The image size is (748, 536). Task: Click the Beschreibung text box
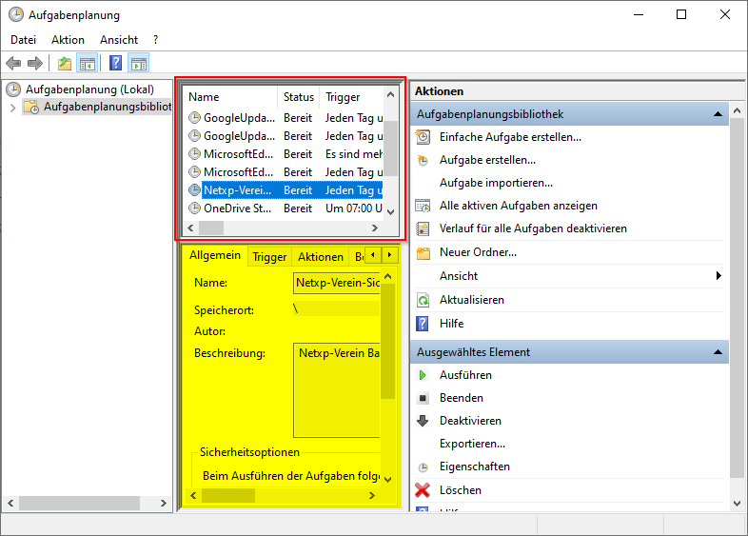337,390
